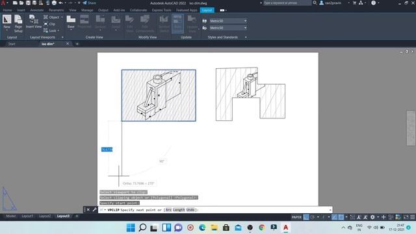Switch to the Parametric ribbon tab
416x234 pixels.
57,10
